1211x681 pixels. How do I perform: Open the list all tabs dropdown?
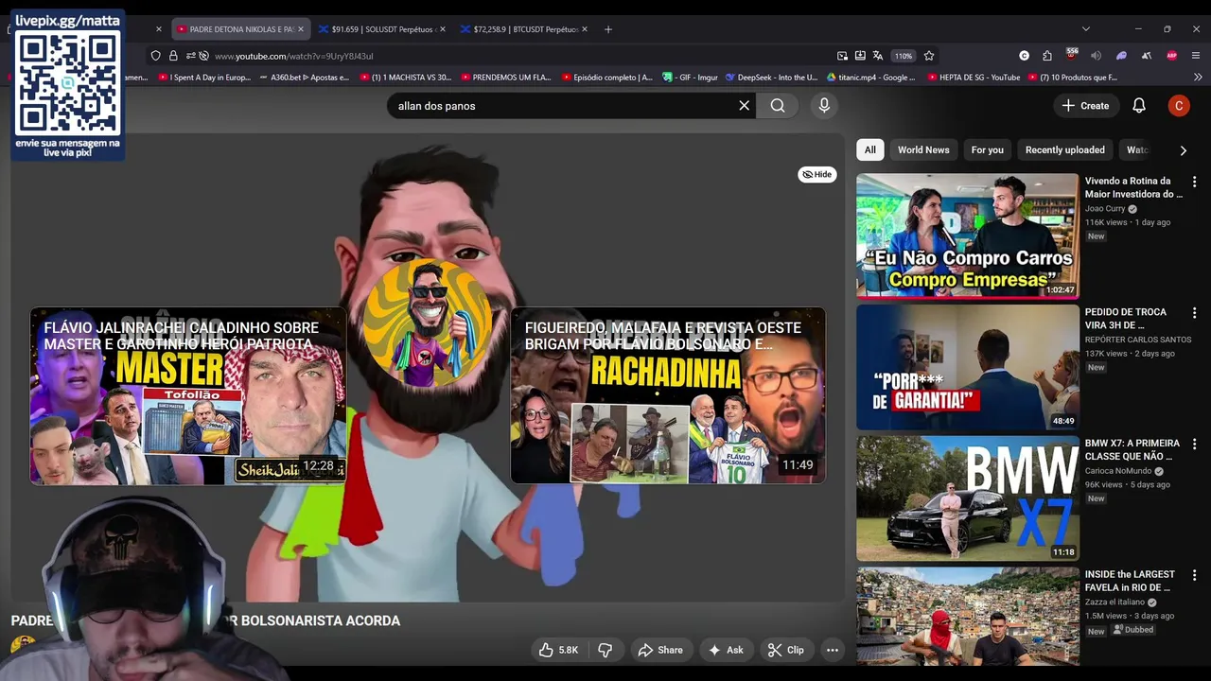[1086, 29]
